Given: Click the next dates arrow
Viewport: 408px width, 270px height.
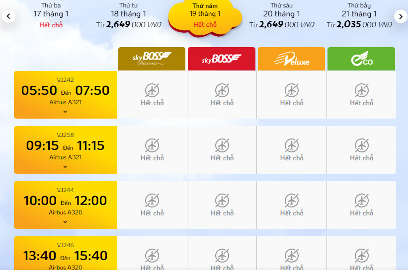Looking at the screenshot, I should point(401,16).
